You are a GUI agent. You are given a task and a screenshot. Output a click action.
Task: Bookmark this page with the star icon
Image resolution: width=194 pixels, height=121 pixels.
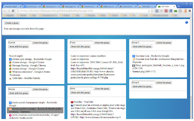[152, 11]
